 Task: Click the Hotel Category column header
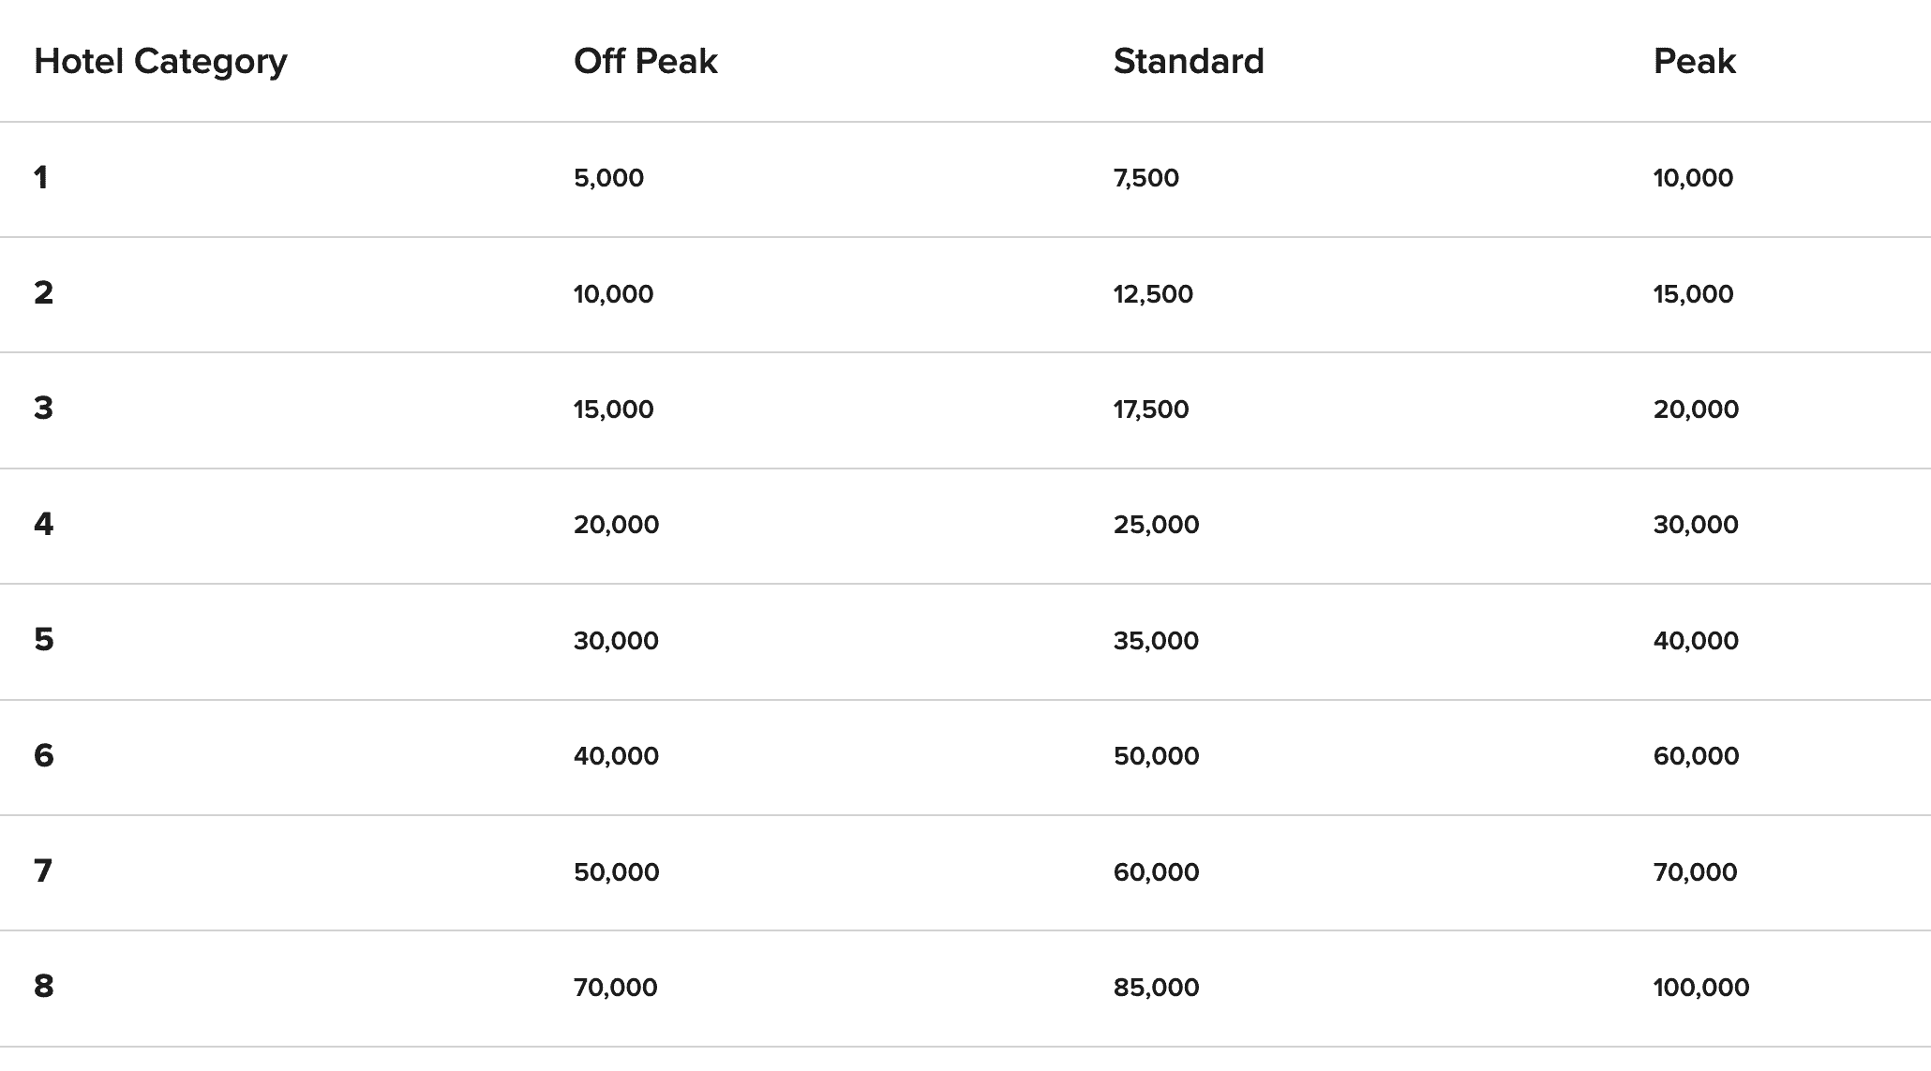coord(160,62)
